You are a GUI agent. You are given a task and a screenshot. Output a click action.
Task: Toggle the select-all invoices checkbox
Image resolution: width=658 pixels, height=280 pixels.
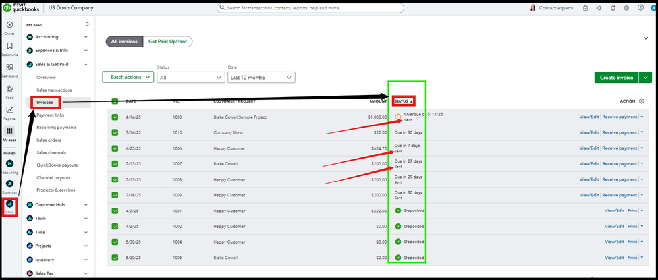click(x=115, y=101)
